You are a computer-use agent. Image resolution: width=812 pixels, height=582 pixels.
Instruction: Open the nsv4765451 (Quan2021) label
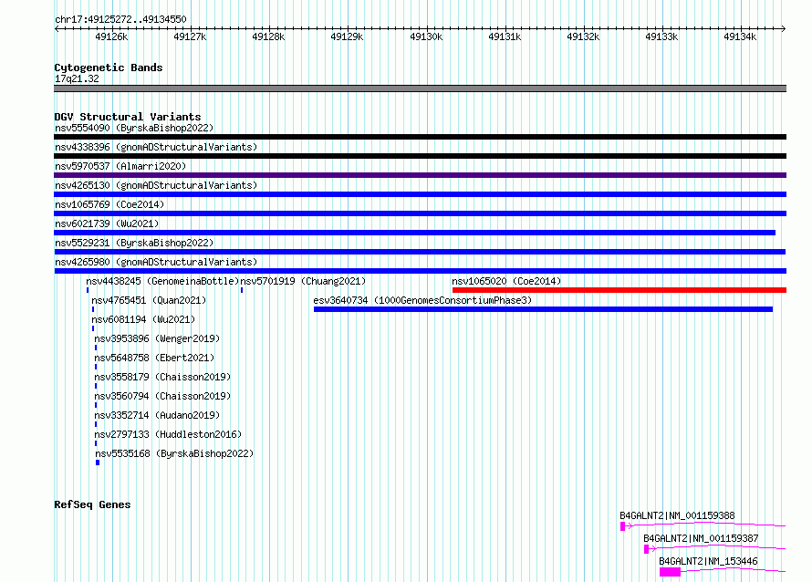point(149,300)
